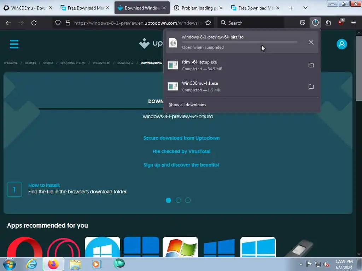Select first carousel dot indicator

pyautogui.click(x=169, y=200)
